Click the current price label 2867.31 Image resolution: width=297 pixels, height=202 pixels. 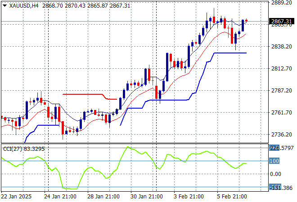coord(281,21)
